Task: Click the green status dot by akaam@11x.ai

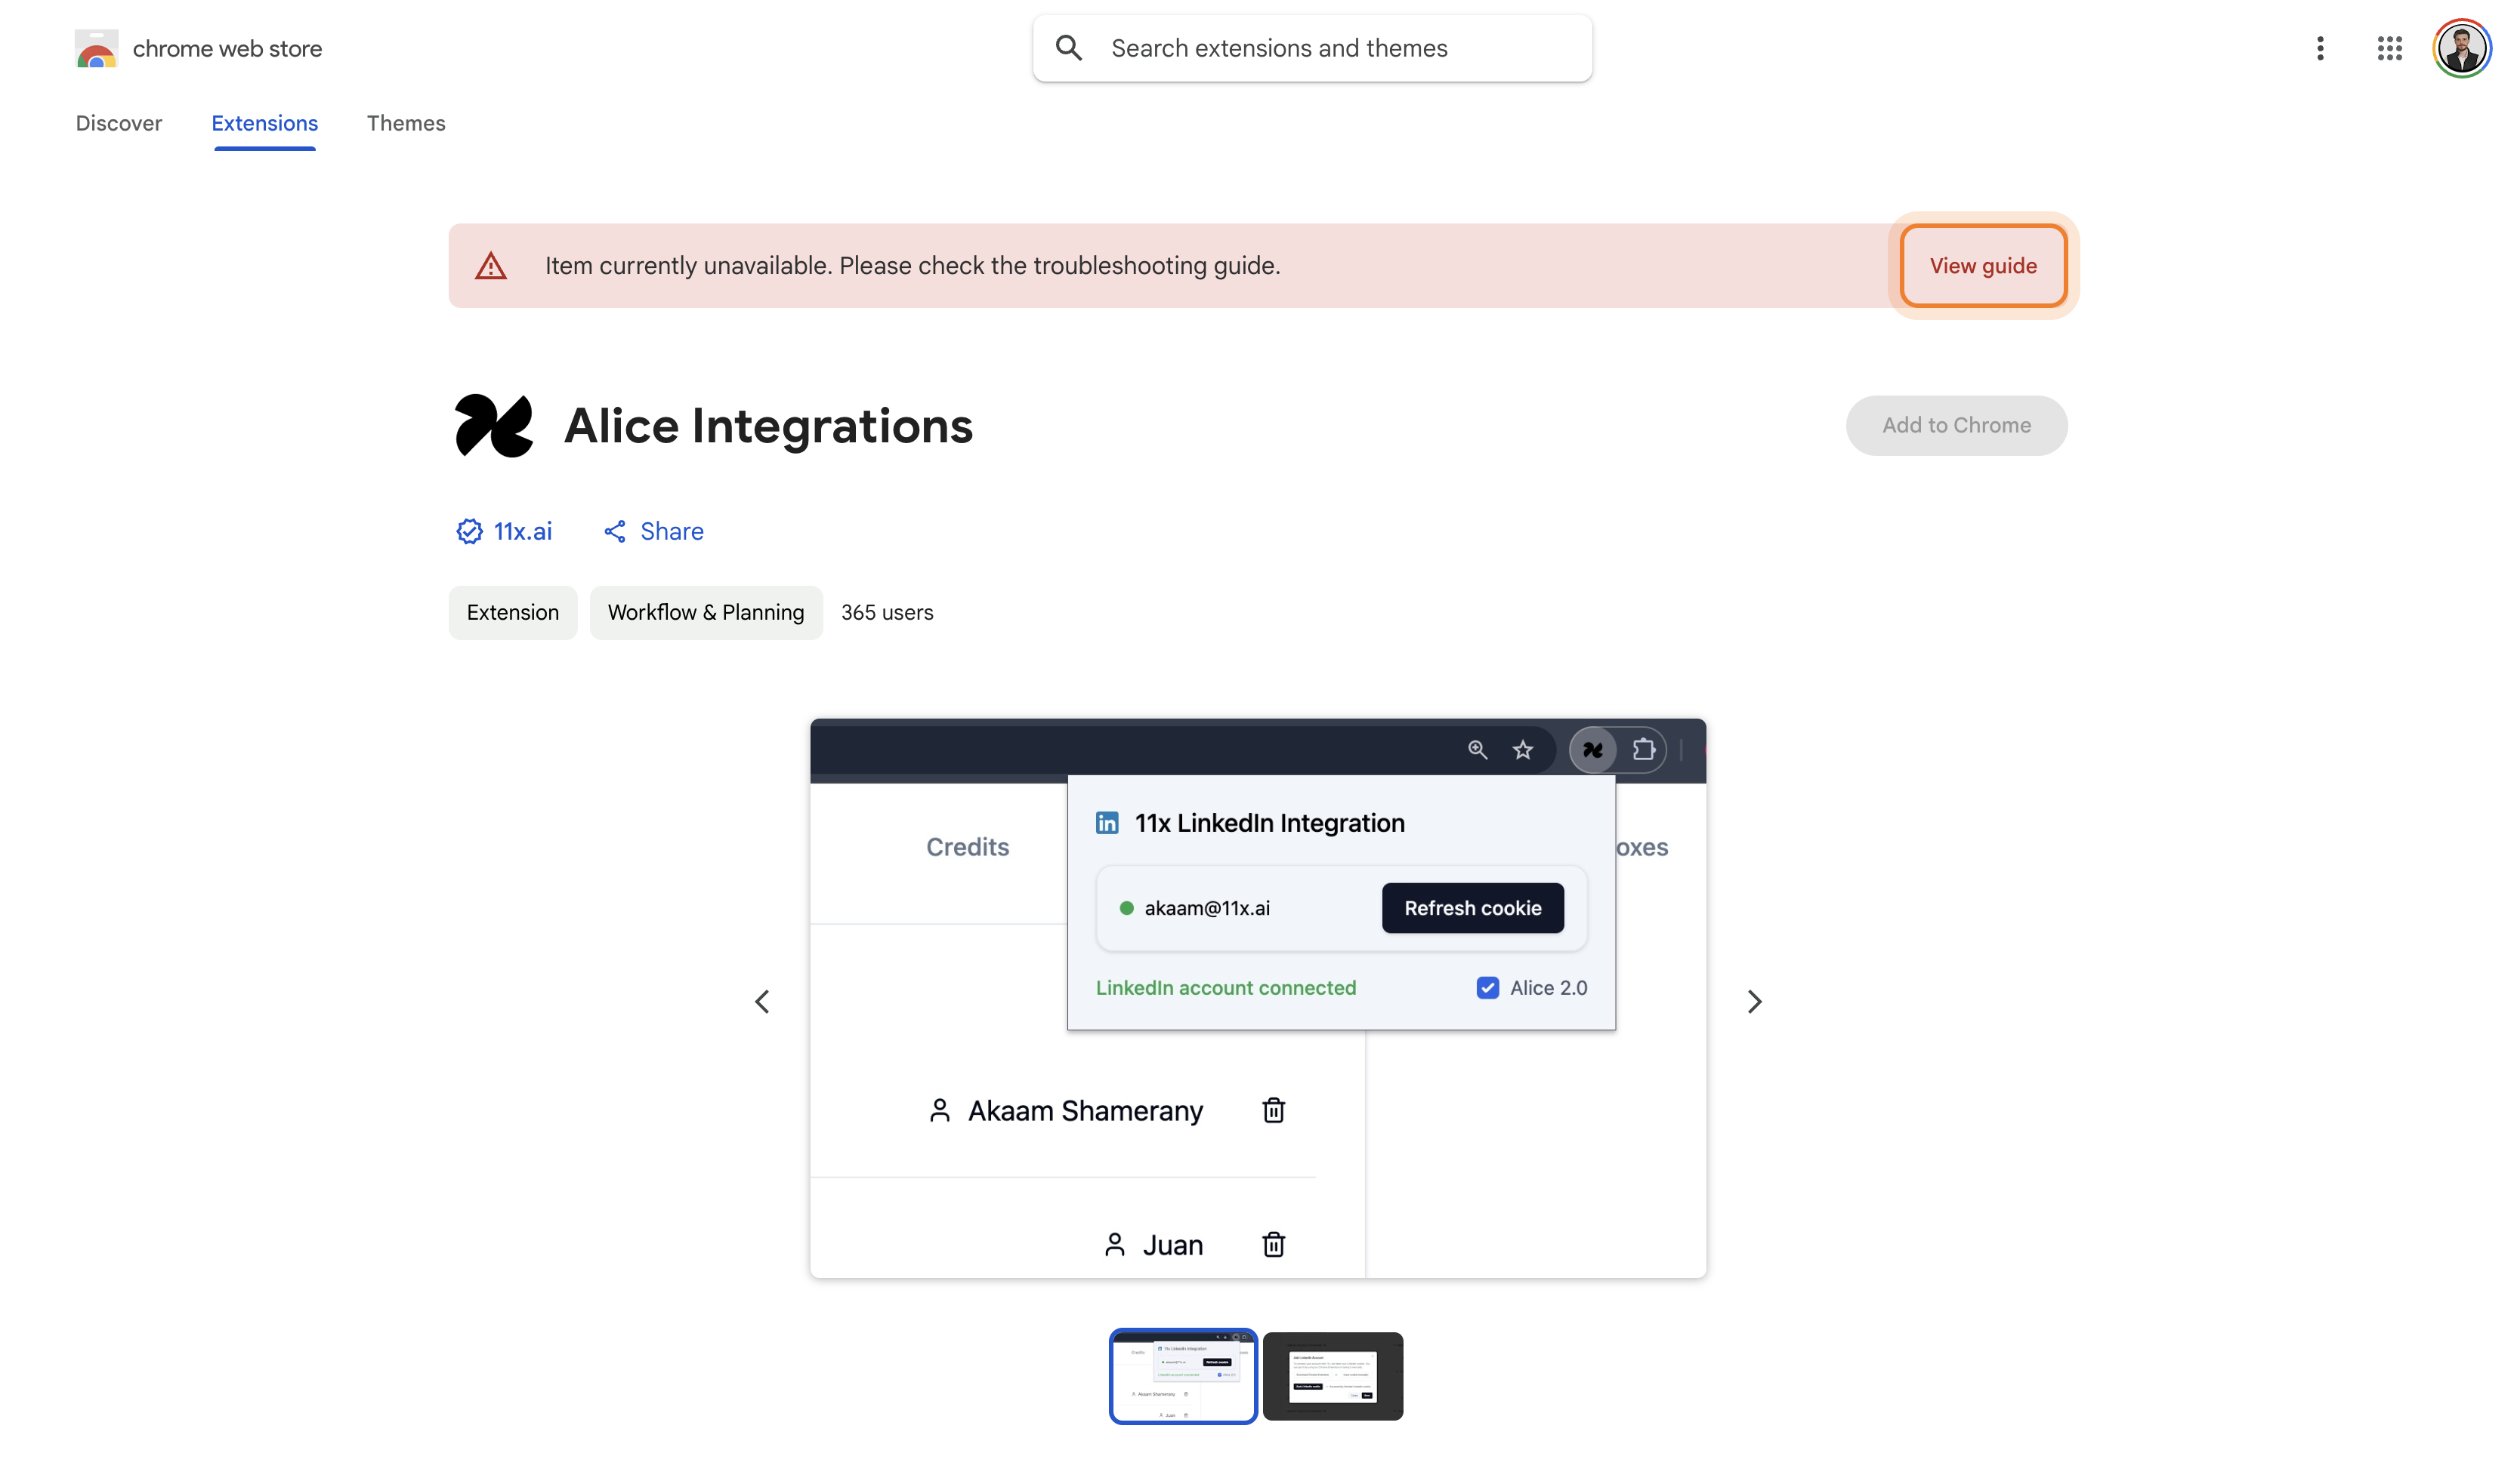Action: coord(1126,908)
